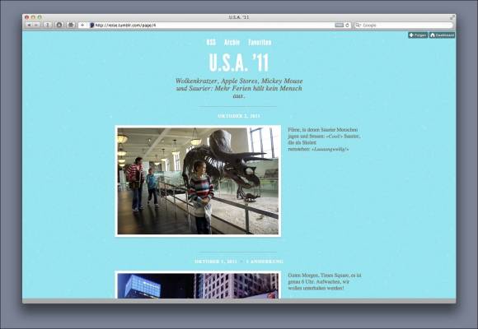Click the 'Wolkenkratzer, Apple Stores' blog description
Image resolution: width=478 pixels, height=329 pixels.
(x=239, y=88)
